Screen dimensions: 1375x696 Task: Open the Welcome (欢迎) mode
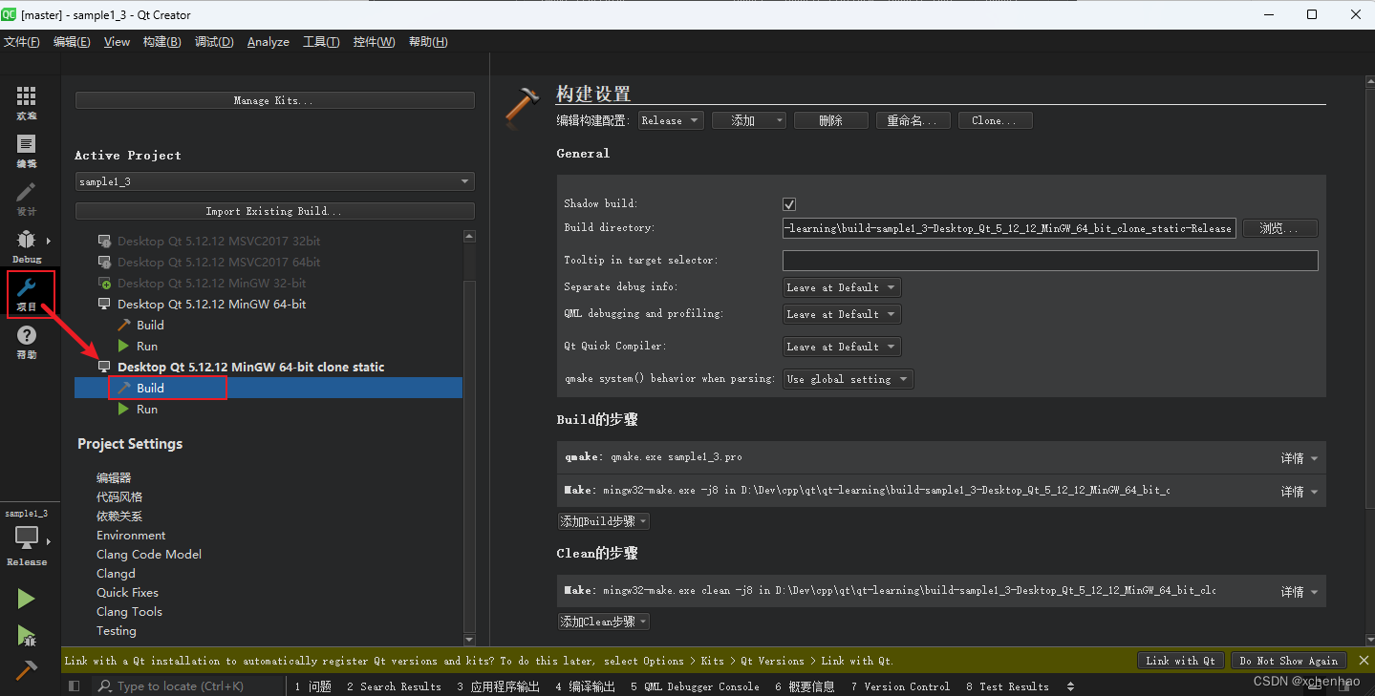pyautogui.click(x=26, y=103)
